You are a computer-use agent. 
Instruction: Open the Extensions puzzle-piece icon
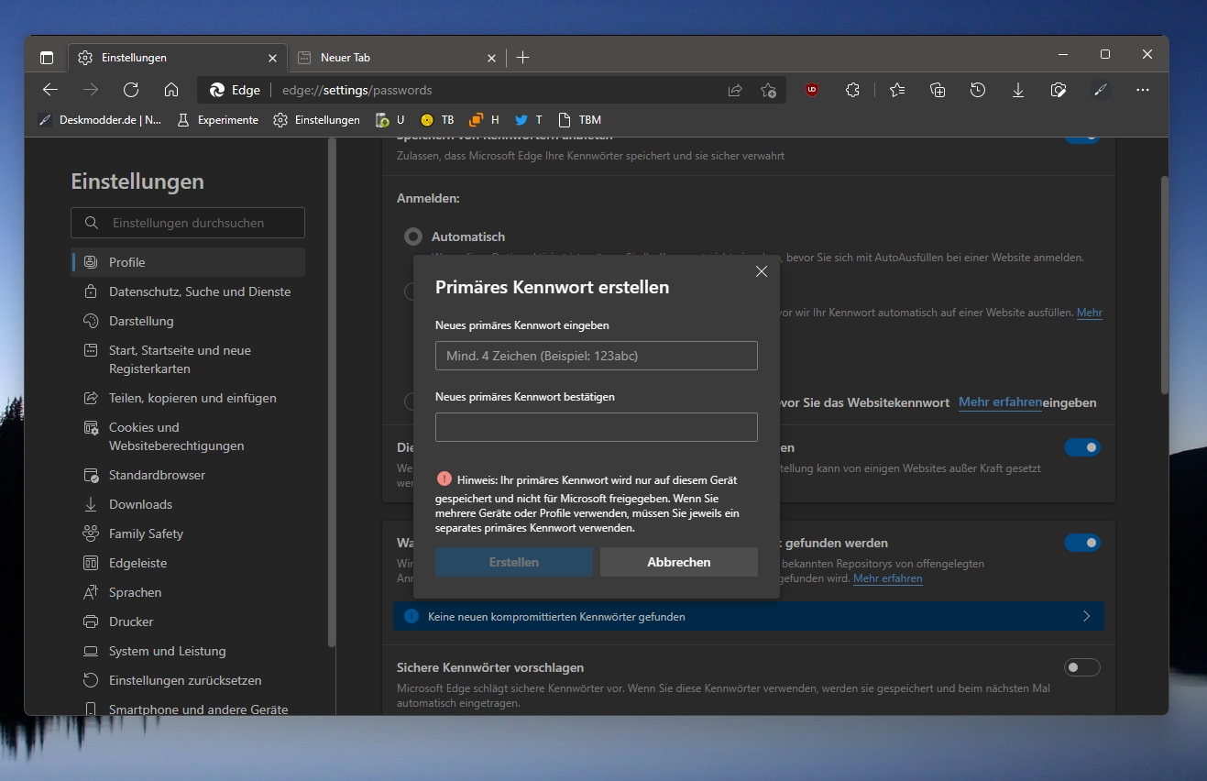852,90
